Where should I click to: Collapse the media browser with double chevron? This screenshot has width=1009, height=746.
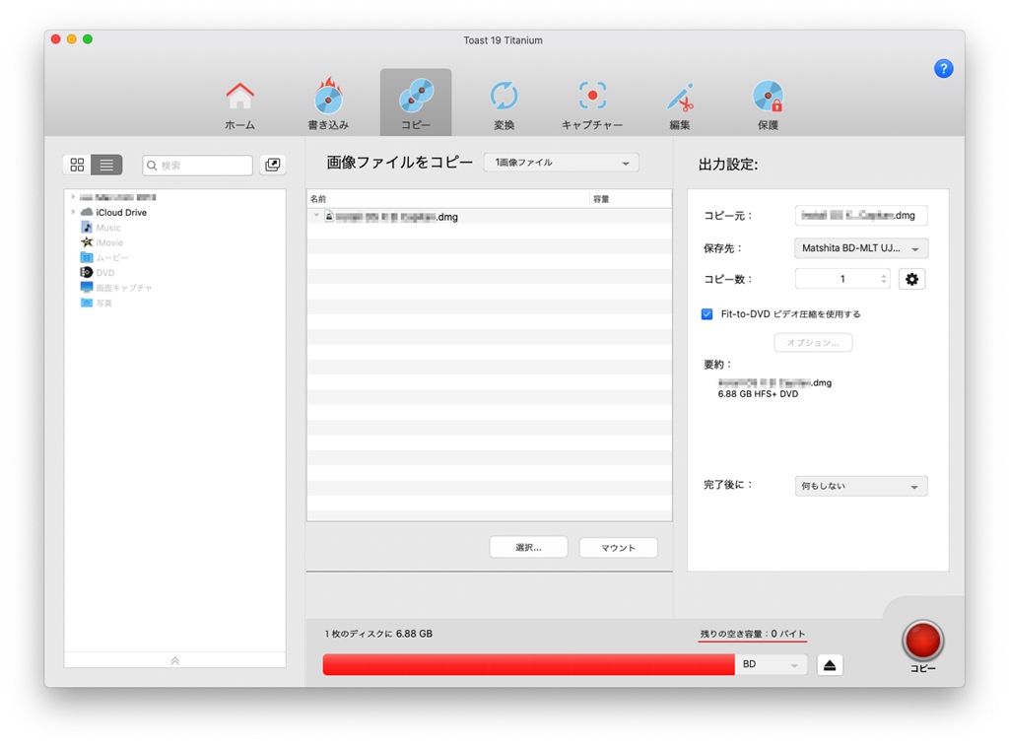coord(175,660)
